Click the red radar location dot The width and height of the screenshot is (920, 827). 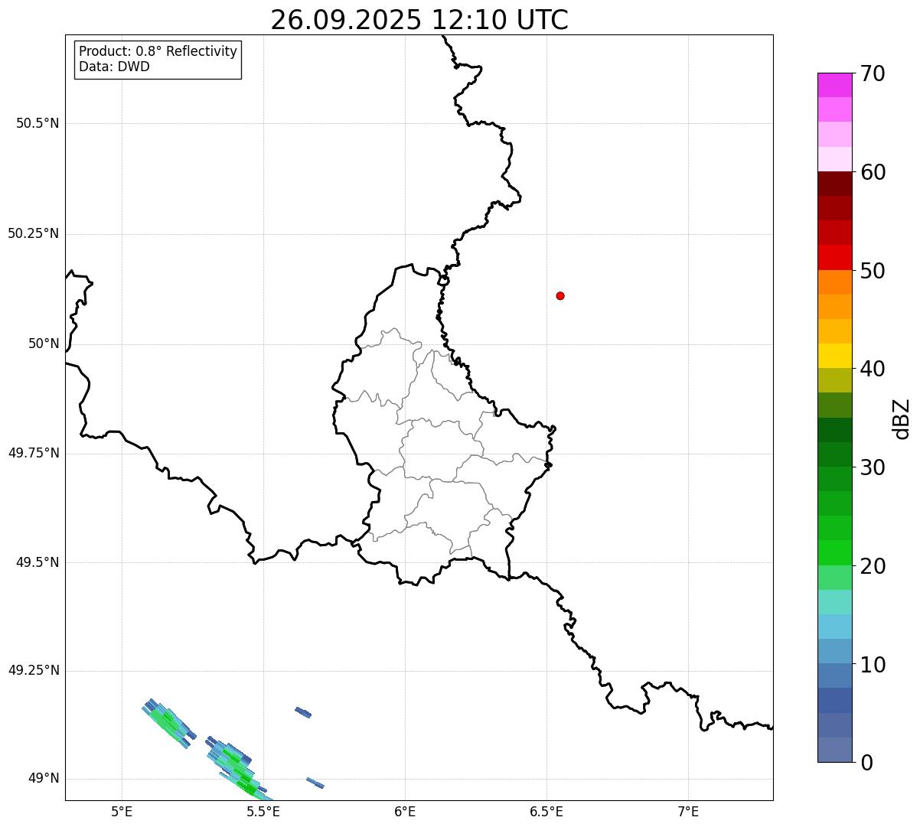point(560,295)
